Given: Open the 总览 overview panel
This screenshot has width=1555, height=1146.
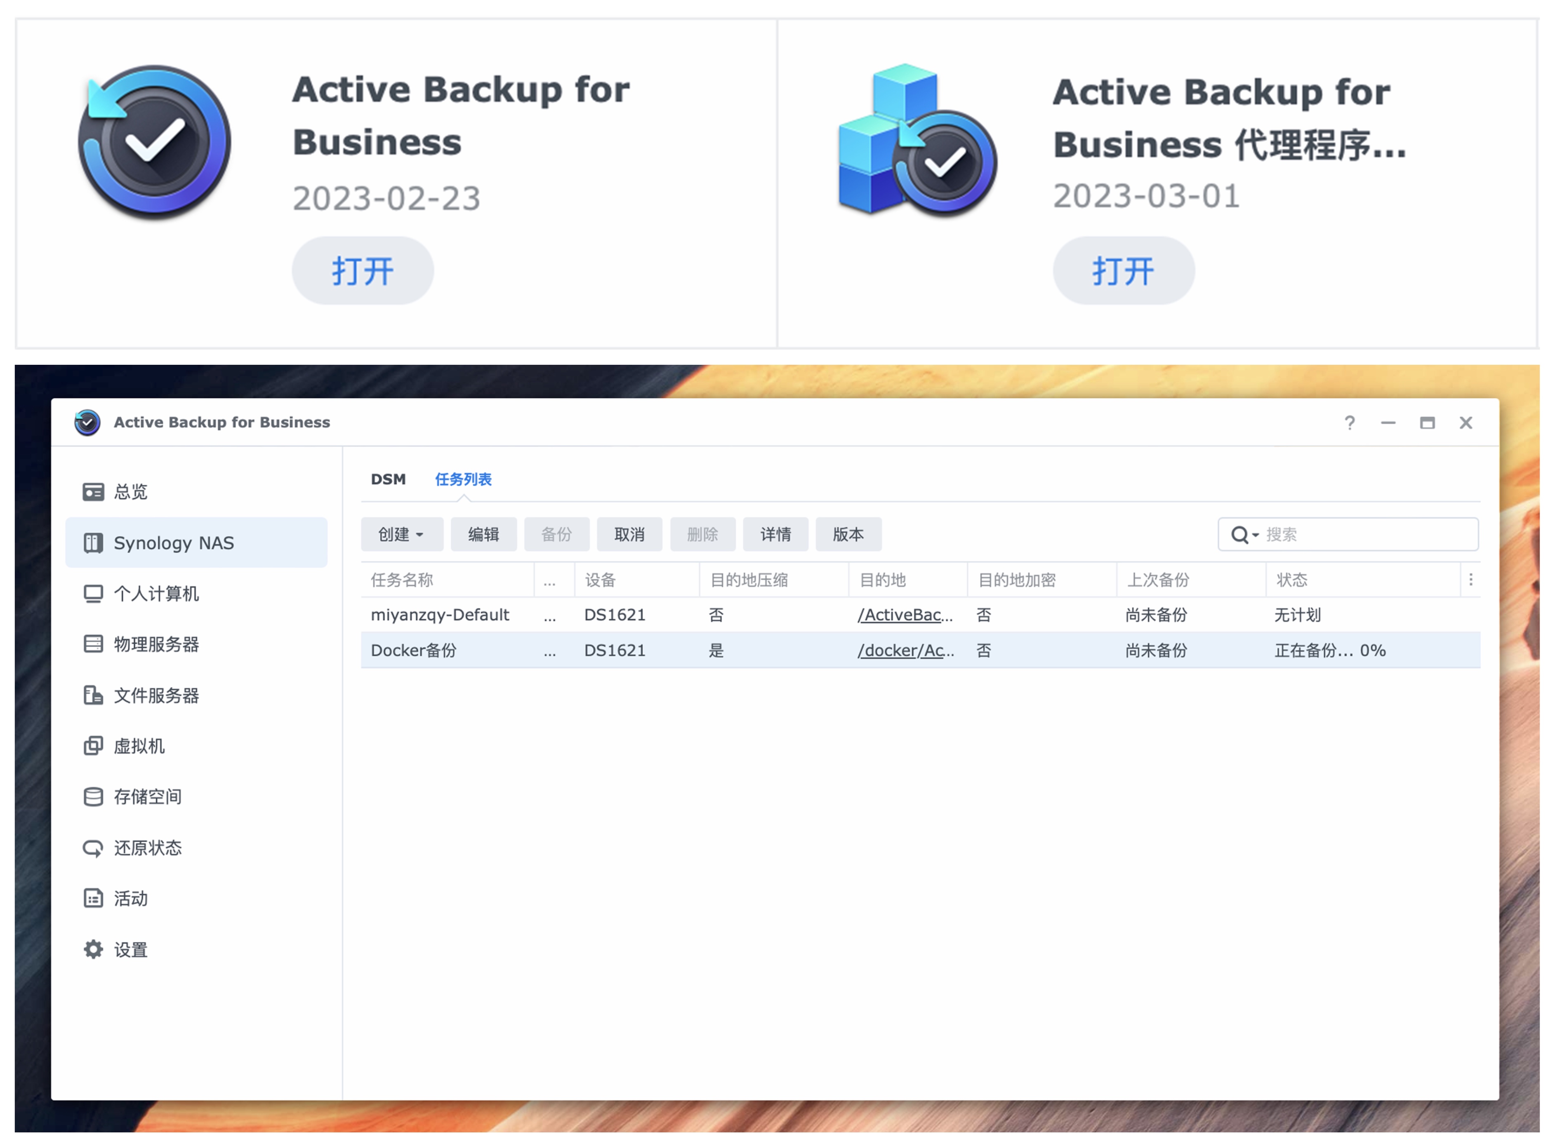Looking at the screenshot, I should [x=130, y=491].
